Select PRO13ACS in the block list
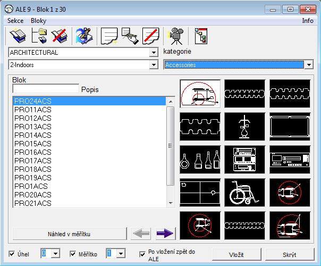The height and width of the screenshot is (266, 321). pyautogui.click(x=89, y=127)
